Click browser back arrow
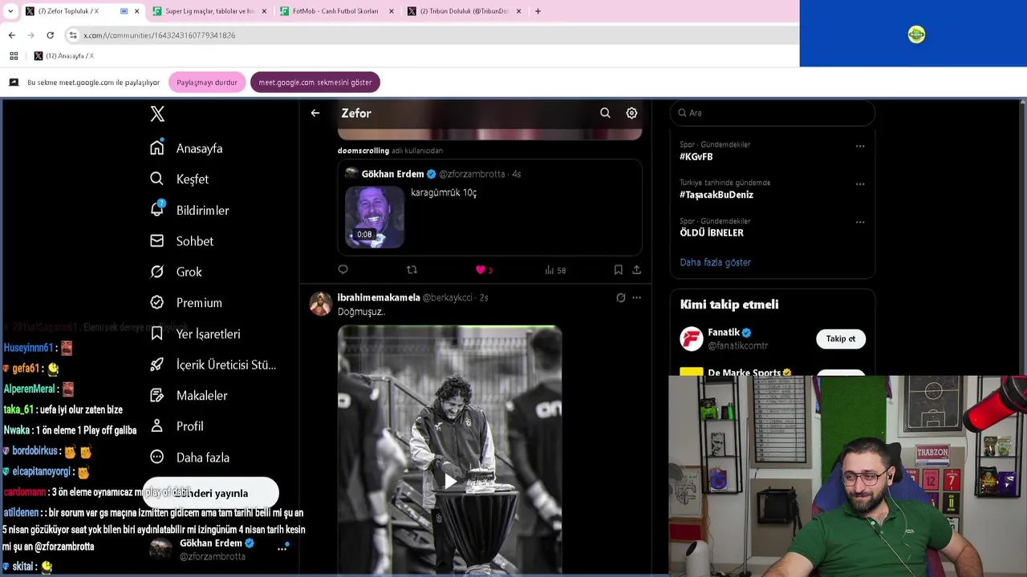 click(x=11, y=35)
